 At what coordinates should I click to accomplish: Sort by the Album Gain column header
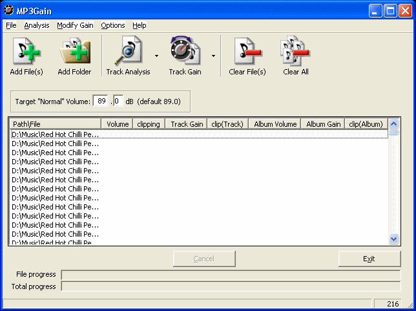323,124
